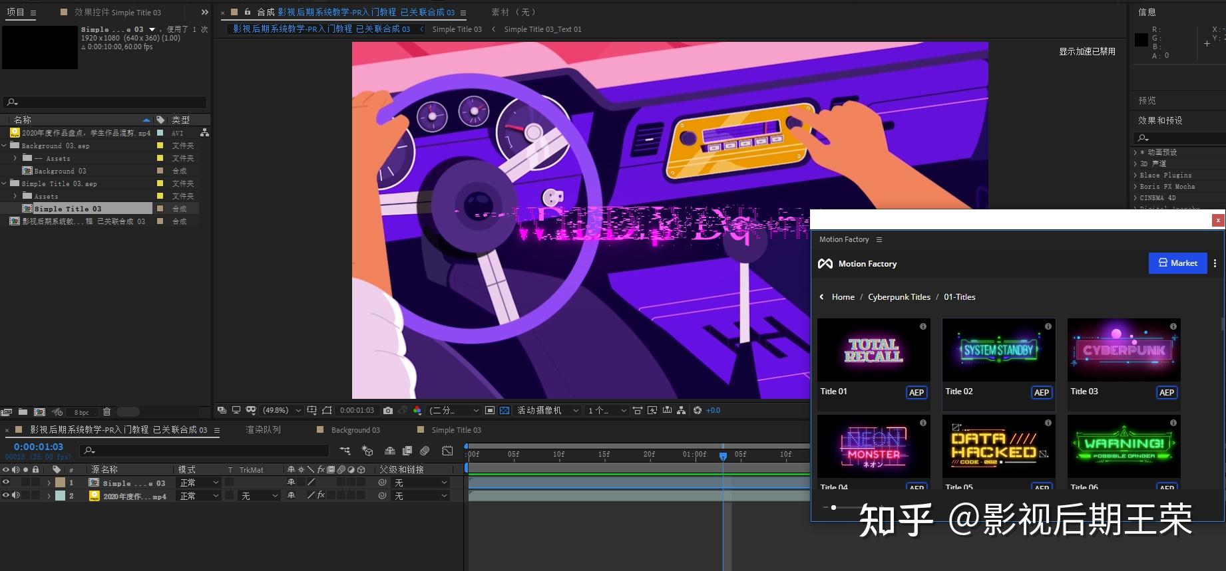Take a snapshot with the camera icon
This screenshot has height=571, width=1226.
coord(388,411)
